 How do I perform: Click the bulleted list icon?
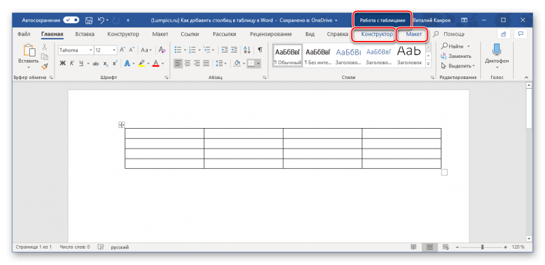click(x=178, y=50)
